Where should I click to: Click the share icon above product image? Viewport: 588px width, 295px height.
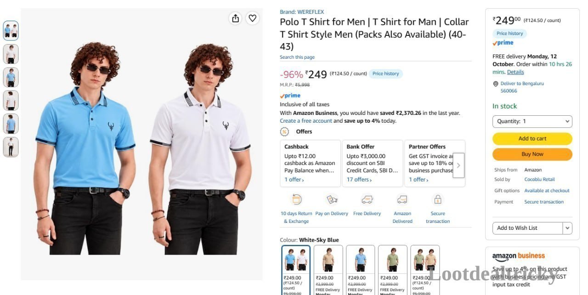pos(236,18)
